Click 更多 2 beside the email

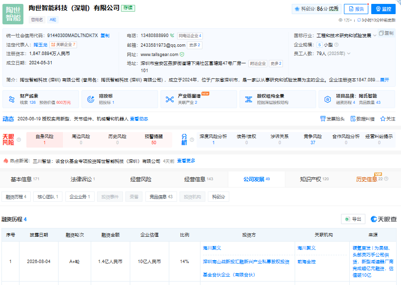coord(195,45)
